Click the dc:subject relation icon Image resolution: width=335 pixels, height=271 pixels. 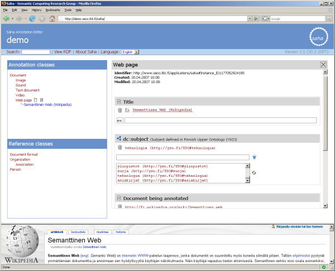point(119,139)
